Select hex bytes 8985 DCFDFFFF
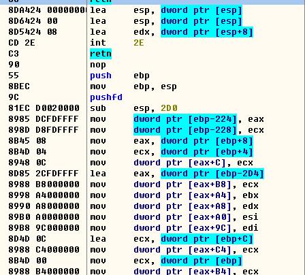This screenshot has width=305, height=275. point(44,119)
